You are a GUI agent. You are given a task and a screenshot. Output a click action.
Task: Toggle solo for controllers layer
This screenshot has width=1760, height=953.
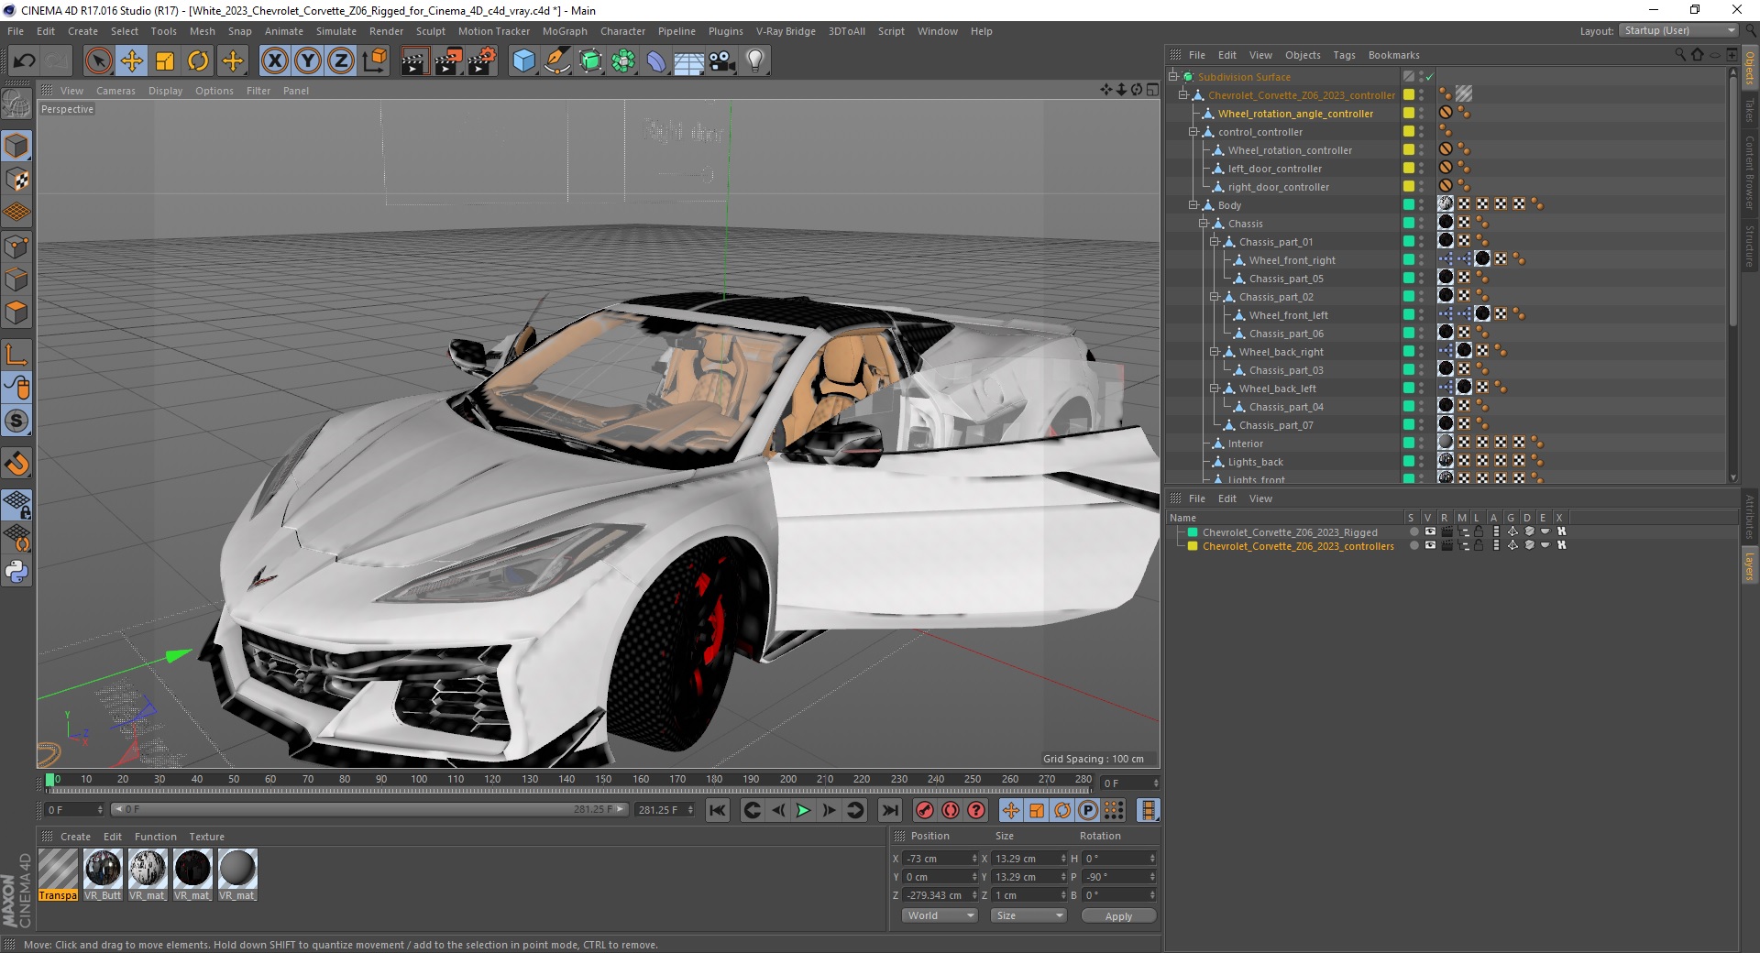click(1414, 546)
